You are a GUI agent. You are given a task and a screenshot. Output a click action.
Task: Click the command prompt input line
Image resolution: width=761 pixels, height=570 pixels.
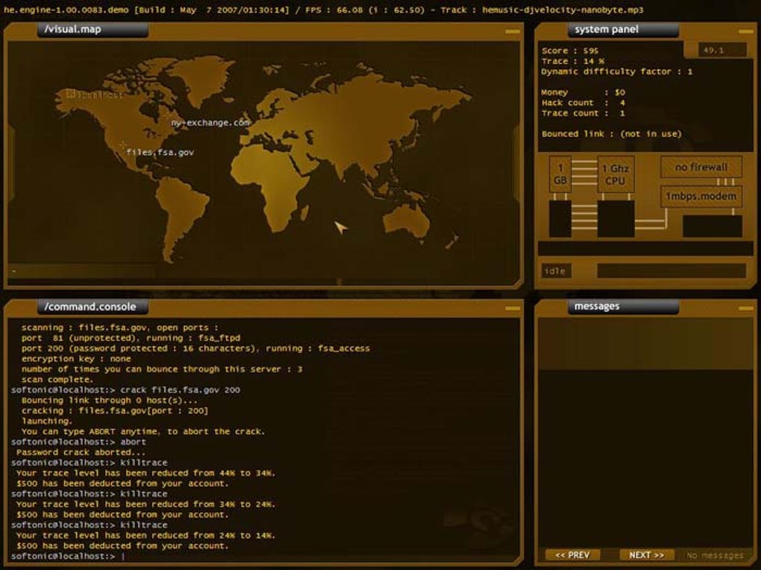[265, 556]
